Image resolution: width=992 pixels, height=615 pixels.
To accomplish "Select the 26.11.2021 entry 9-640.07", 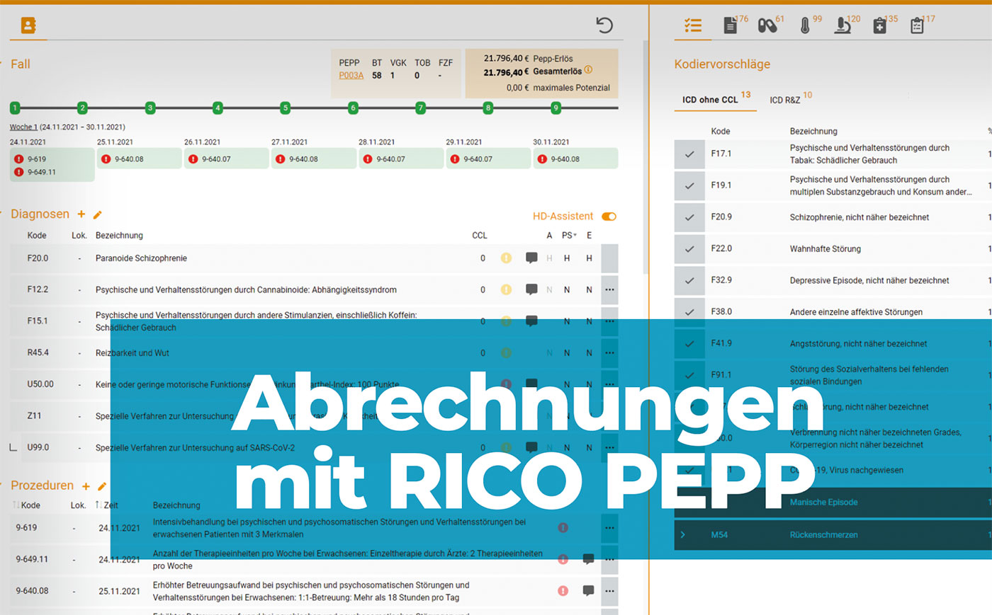I will pyautogui.click(x=226, y=159).
